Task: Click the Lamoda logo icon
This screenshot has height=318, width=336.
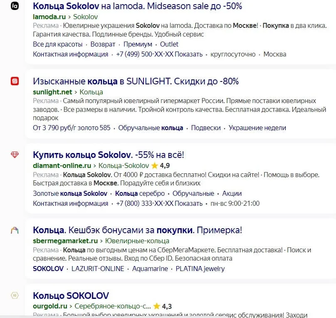Action: coord(15,7)
